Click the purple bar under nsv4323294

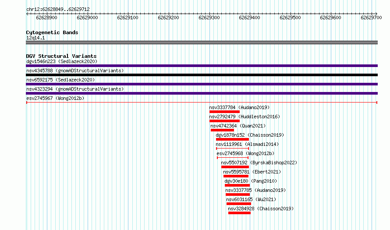(202, 93)
